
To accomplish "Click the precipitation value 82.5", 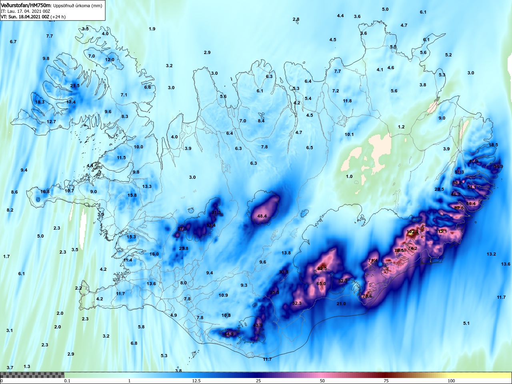I will click(322, 268).
